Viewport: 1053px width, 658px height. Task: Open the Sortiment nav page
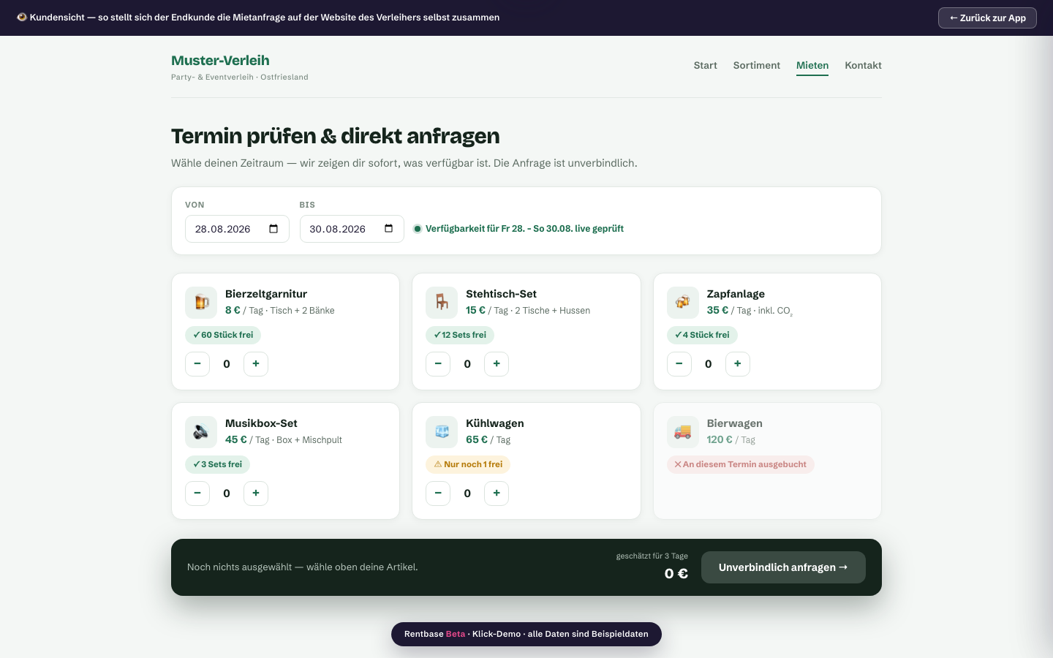coord(757,66)
